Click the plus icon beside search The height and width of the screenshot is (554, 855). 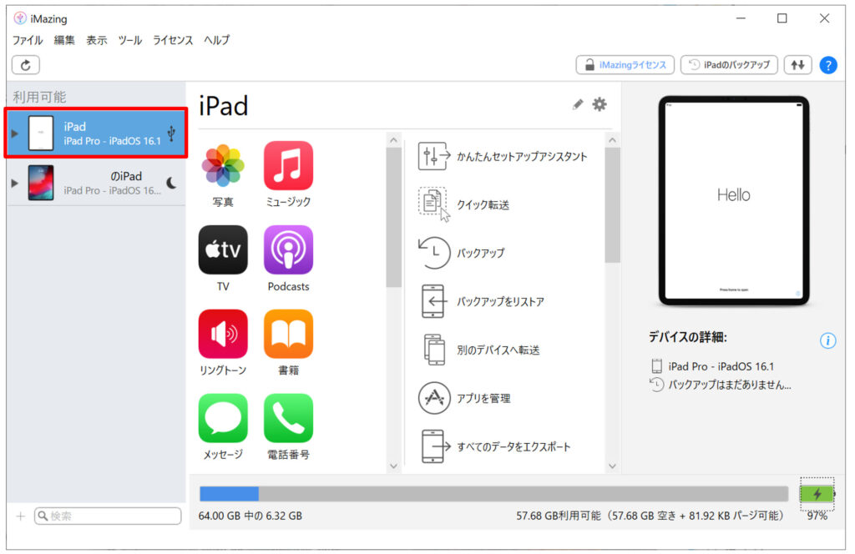(x=21, y=516)
